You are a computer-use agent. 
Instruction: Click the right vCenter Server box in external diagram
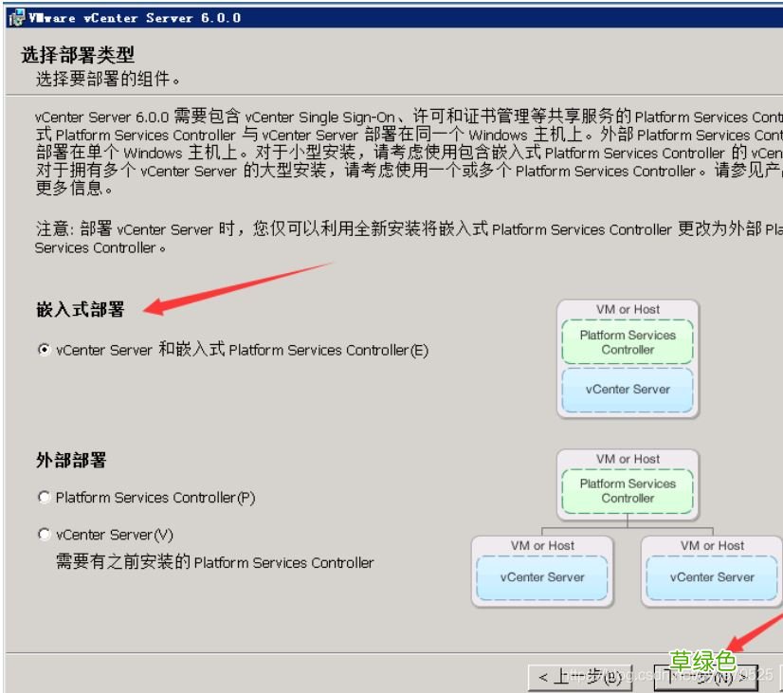[711, 576]
